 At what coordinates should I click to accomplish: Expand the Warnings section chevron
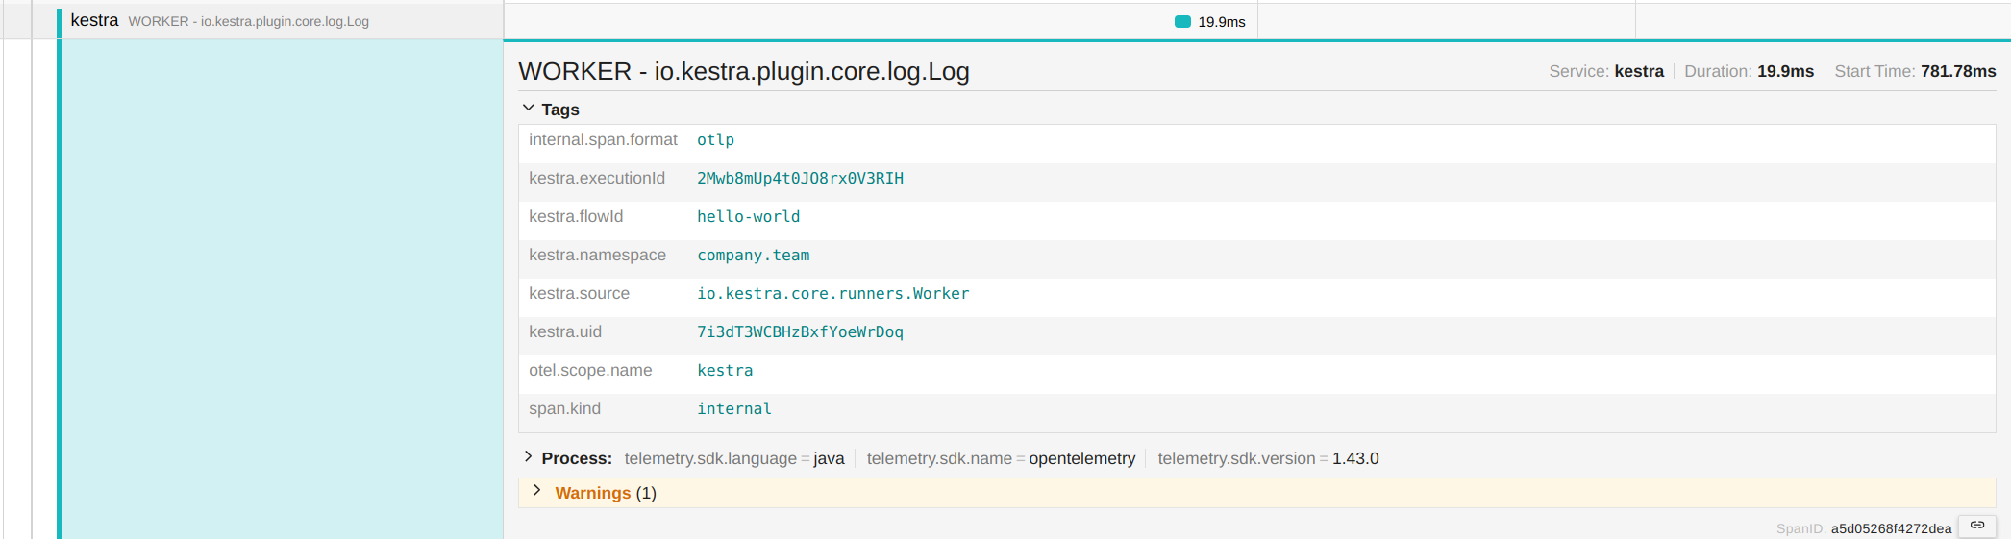[536, 491]
